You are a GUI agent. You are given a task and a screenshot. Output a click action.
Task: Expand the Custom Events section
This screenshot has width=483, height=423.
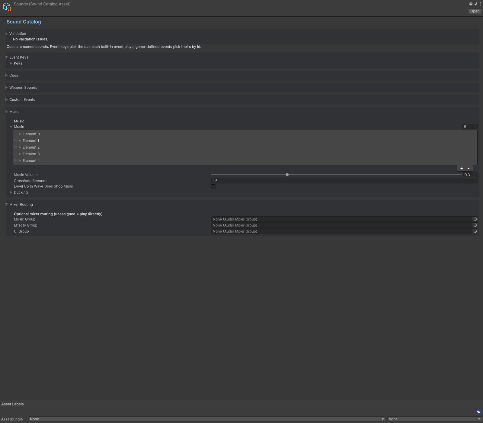6,99
